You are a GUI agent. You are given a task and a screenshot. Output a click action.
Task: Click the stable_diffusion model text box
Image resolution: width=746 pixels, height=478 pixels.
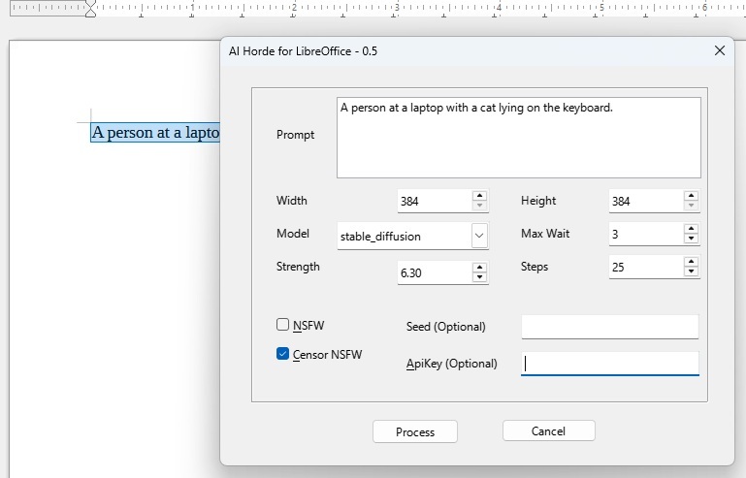[x=405, y=236]
